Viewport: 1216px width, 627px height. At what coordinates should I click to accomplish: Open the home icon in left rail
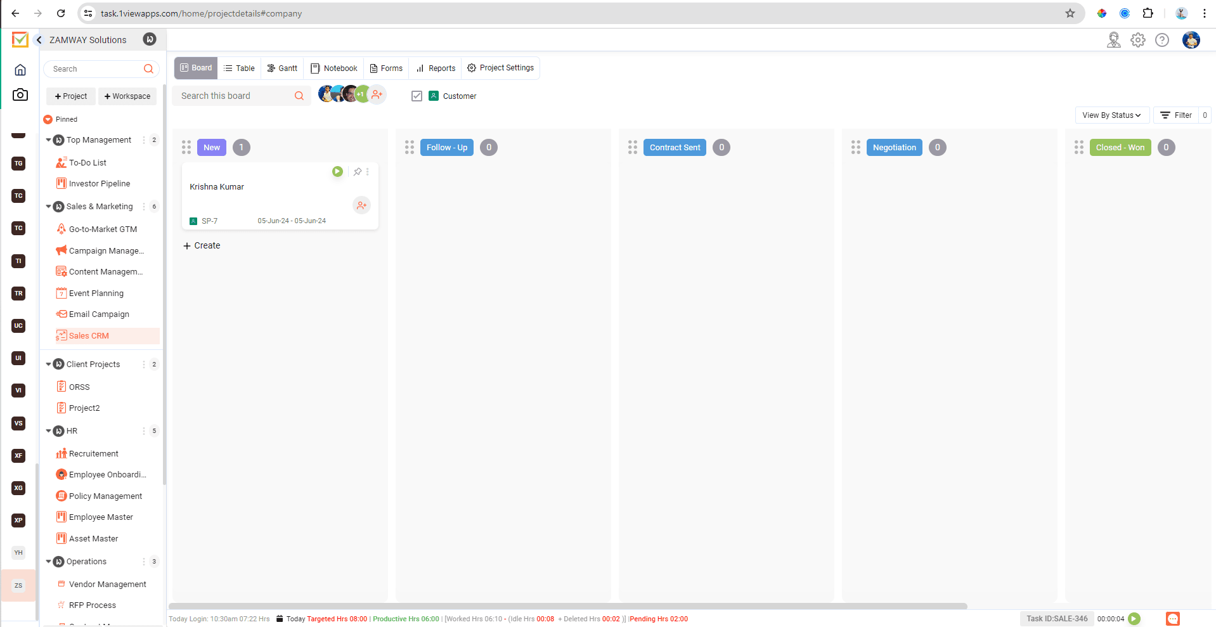[20, 70]
